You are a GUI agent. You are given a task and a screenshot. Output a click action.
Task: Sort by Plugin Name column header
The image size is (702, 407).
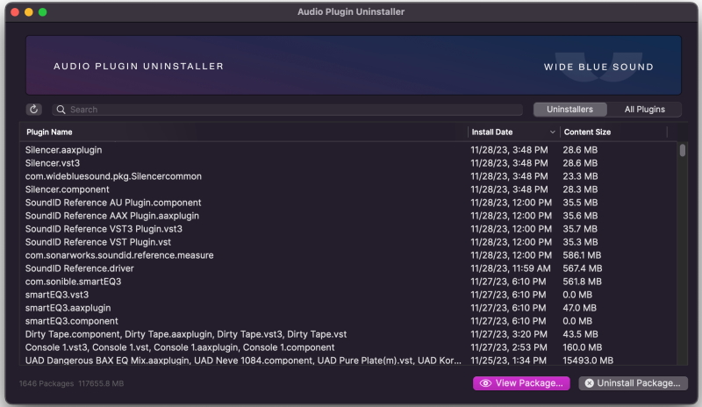click(x=49, y=132)
